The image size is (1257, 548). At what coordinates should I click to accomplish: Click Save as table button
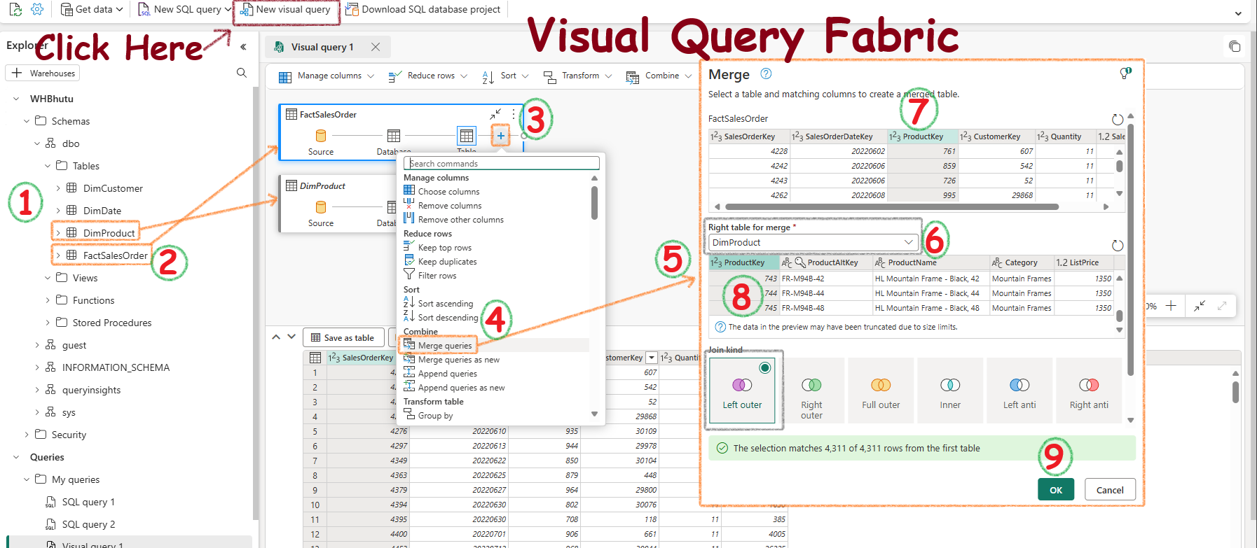tap(343, 337)
